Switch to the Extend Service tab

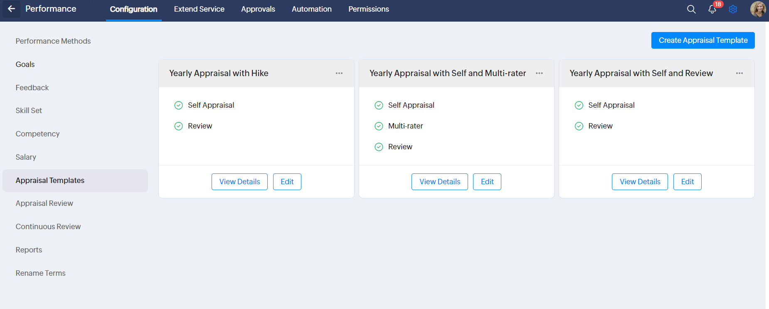[199, 9]
